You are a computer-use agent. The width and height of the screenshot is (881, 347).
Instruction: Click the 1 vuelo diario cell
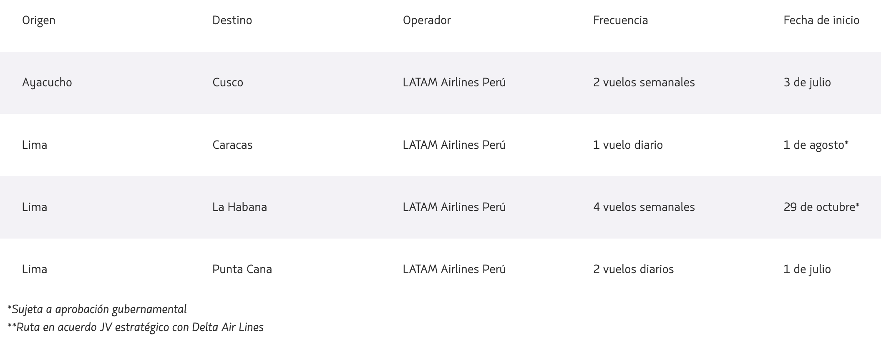point(628,145)
